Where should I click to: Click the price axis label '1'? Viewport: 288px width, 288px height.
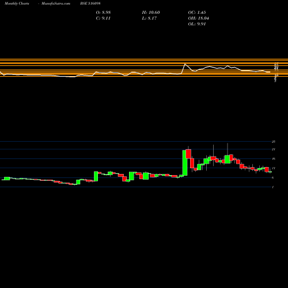pyautogui.click(x=273, y=187)
